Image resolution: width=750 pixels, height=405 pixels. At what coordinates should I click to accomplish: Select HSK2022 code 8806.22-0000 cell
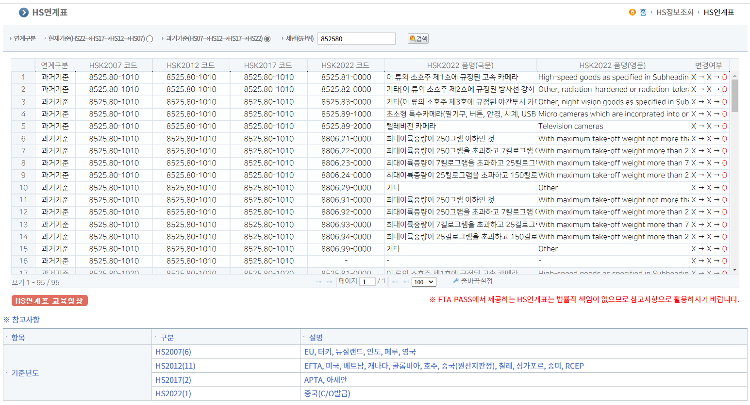(346, 151)
